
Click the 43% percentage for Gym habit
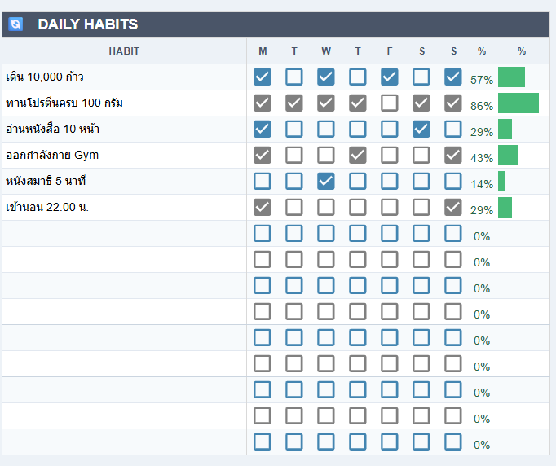point(482,157)
